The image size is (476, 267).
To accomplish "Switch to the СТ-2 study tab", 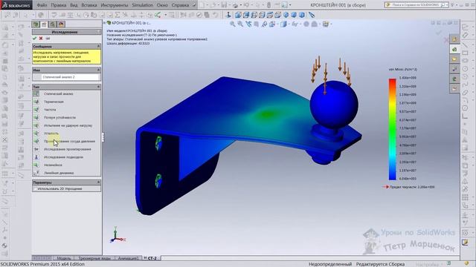I will coord(152,258).
